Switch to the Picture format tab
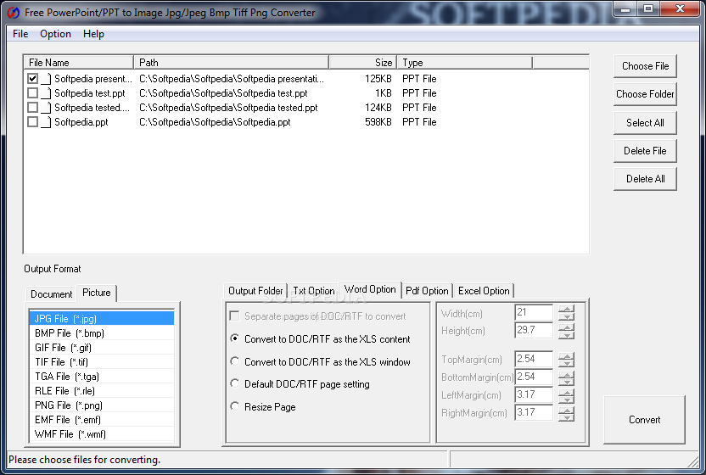The height and width of the screenshot is (475, 706). 97,293
